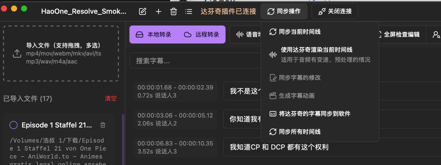Click the 本地转录 button
Screen dimensions: 441x165
pyautogui.click(x=154, y=34)
